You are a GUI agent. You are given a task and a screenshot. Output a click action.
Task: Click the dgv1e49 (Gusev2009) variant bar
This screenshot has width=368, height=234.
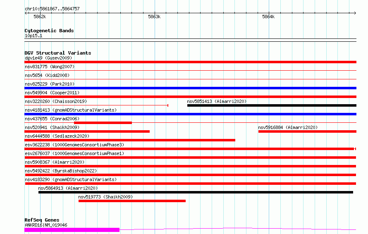click(190, 62)
